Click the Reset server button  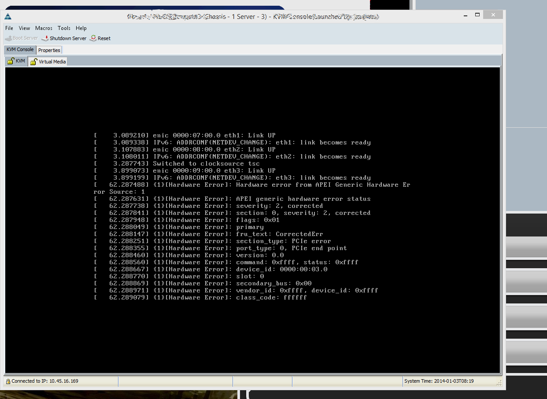point(100,38)
